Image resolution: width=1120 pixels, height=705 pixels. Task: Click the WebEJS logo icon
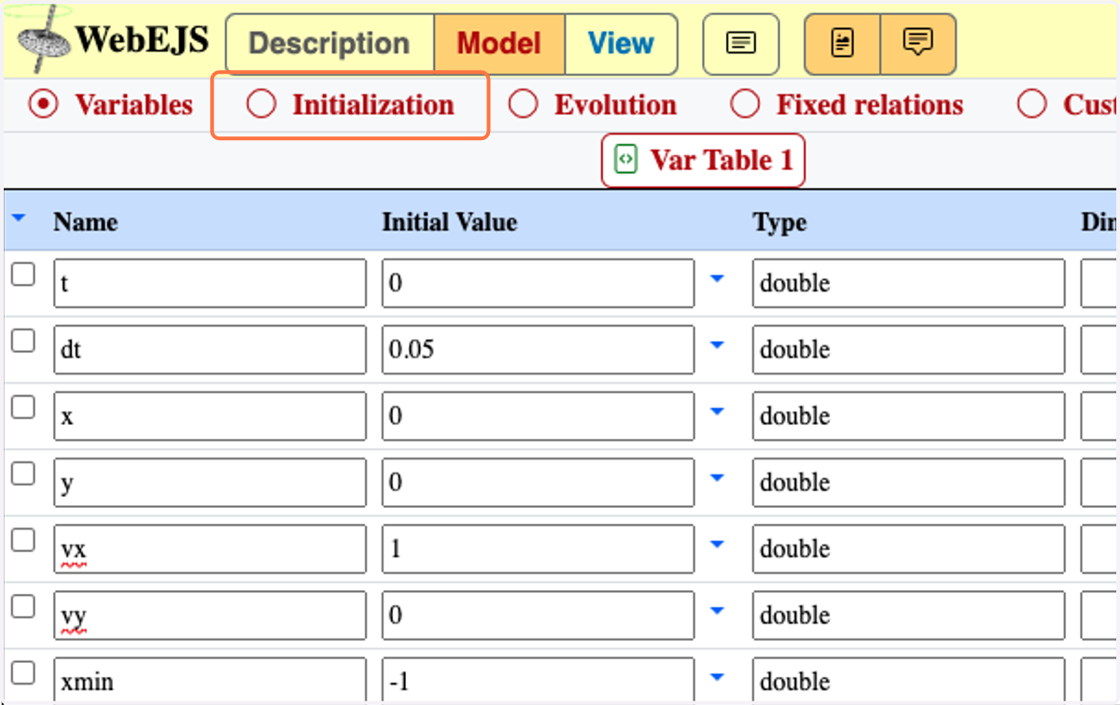(x=45, y=39)
